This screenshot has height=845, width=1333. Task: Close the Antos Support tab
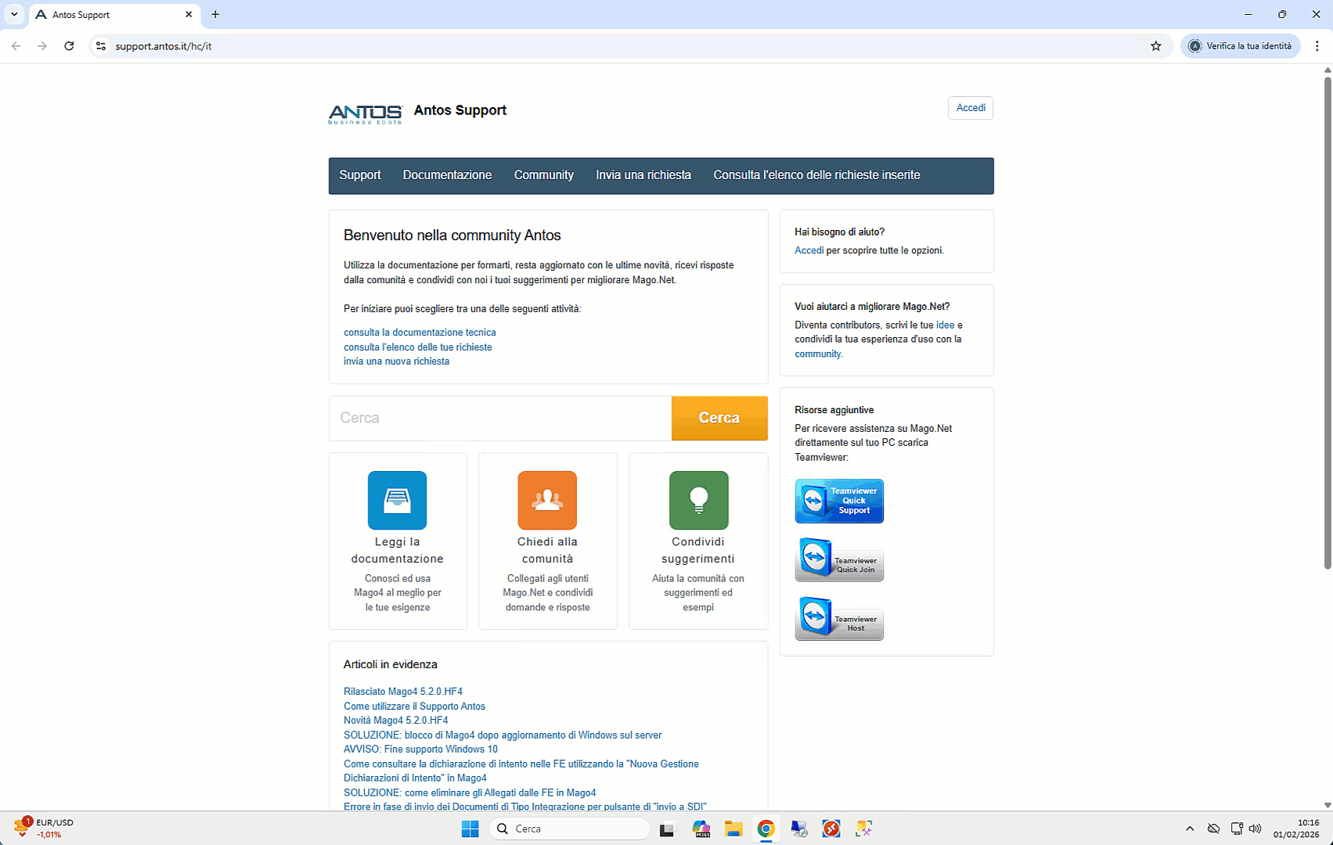click(189, 14)
